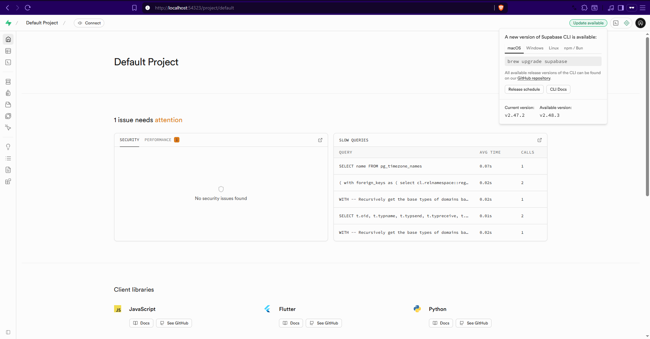
Task: Open JavaScript Docs button
Action: [141, 323]
